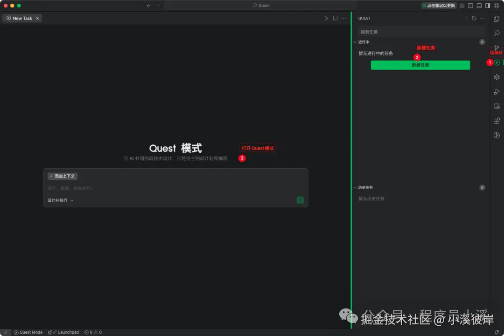Click the Launchpad item in the status bar
This screenshot has height=336, width=504.
point(63,332)
